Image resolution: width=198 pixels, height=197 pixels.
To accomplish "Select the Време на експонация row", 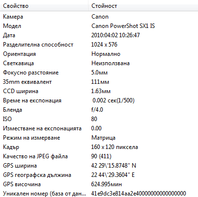I will (99, 100).
